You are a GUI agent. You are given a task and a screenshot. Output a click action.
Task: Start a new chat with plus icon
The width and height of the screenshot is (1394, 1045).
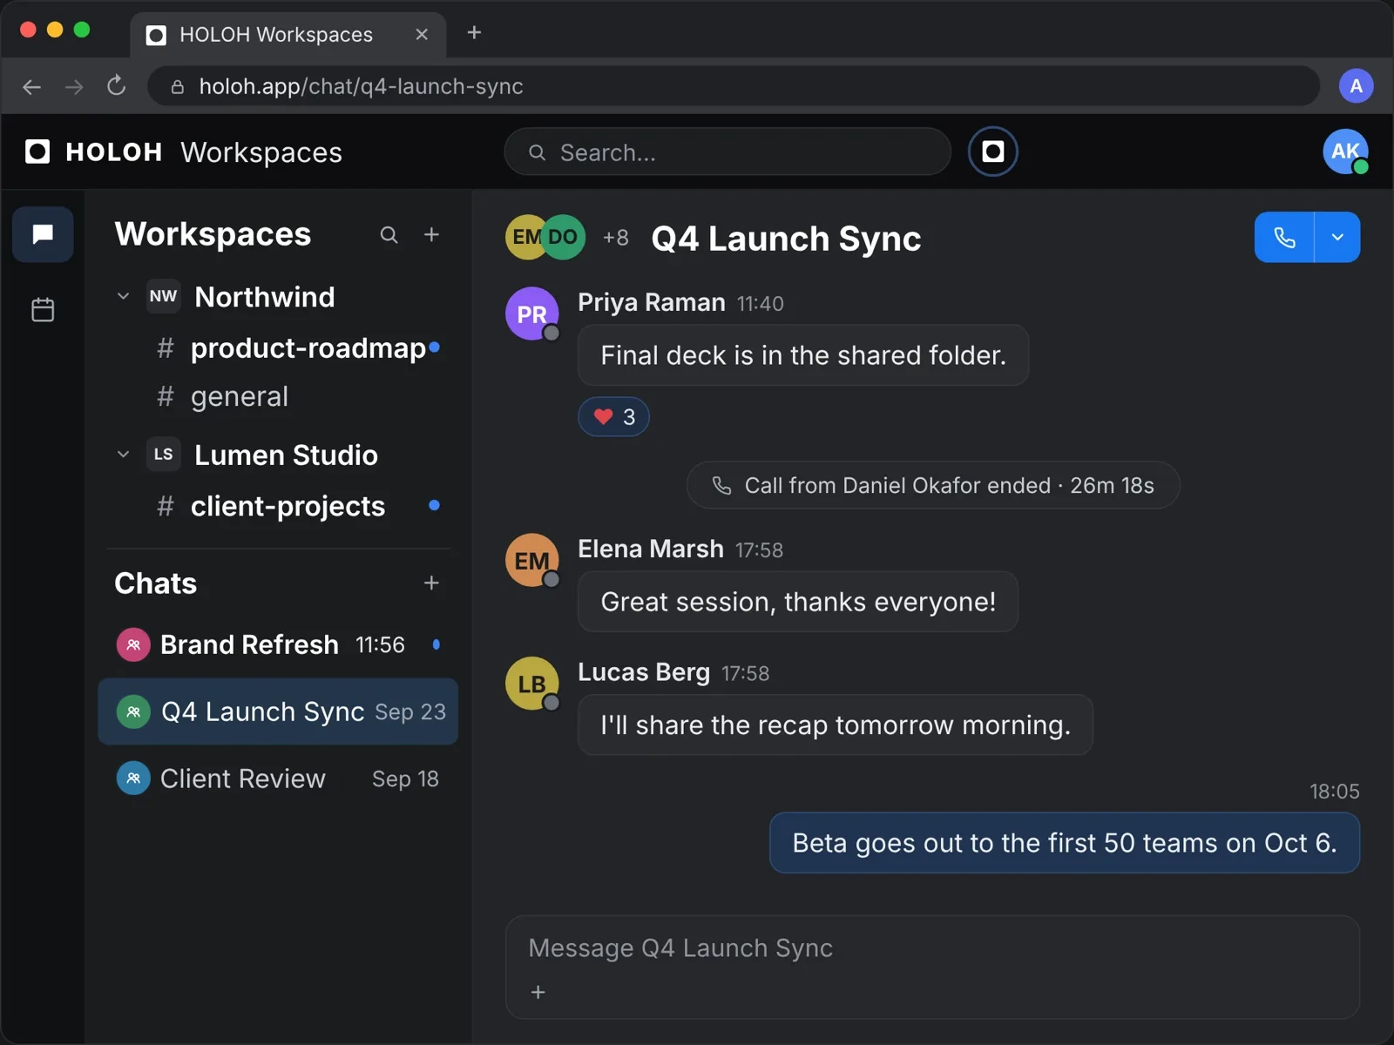pyautogui.click(x=431, y=583)
